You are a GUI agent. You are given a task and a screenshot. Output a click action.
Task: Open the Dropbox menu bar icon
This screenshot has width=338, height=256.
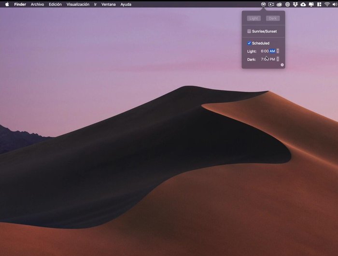(295, 4)
